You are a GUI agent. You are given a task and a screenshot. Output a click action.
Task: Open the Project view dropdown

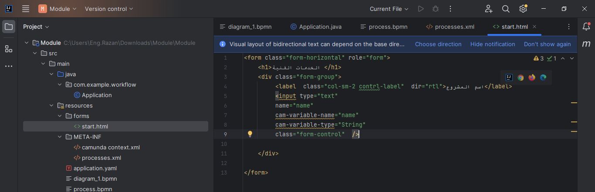(x=36, y=27)
